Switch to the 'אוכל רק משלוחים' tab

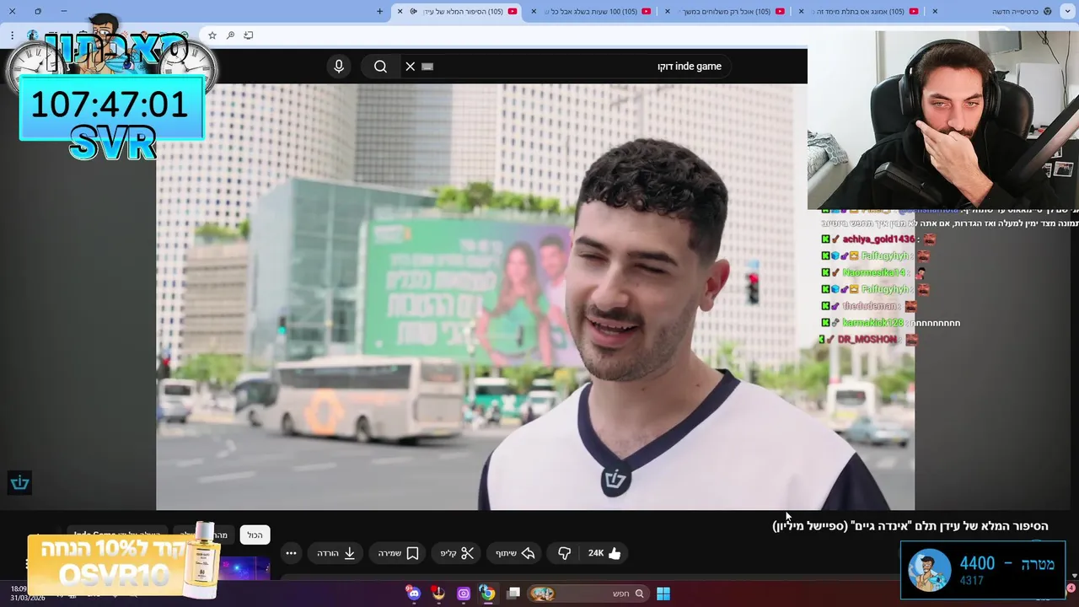727,11
